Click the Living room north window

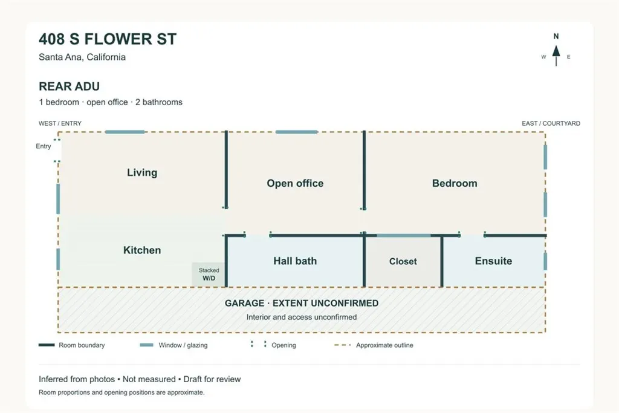coord(125,132)
